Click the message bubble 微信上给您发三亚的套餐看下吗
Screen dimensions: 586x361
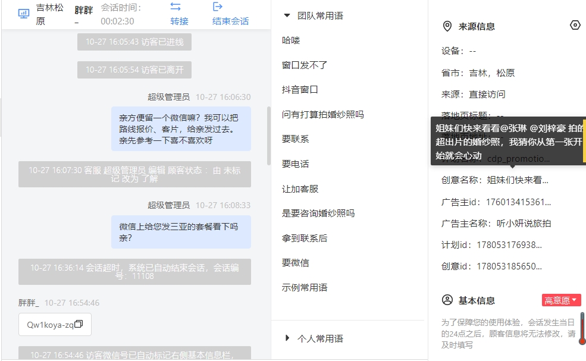181,232
